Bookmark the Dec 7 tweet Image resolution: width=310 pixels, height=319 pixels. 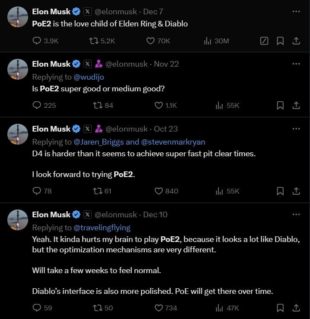tap(280, 41)
